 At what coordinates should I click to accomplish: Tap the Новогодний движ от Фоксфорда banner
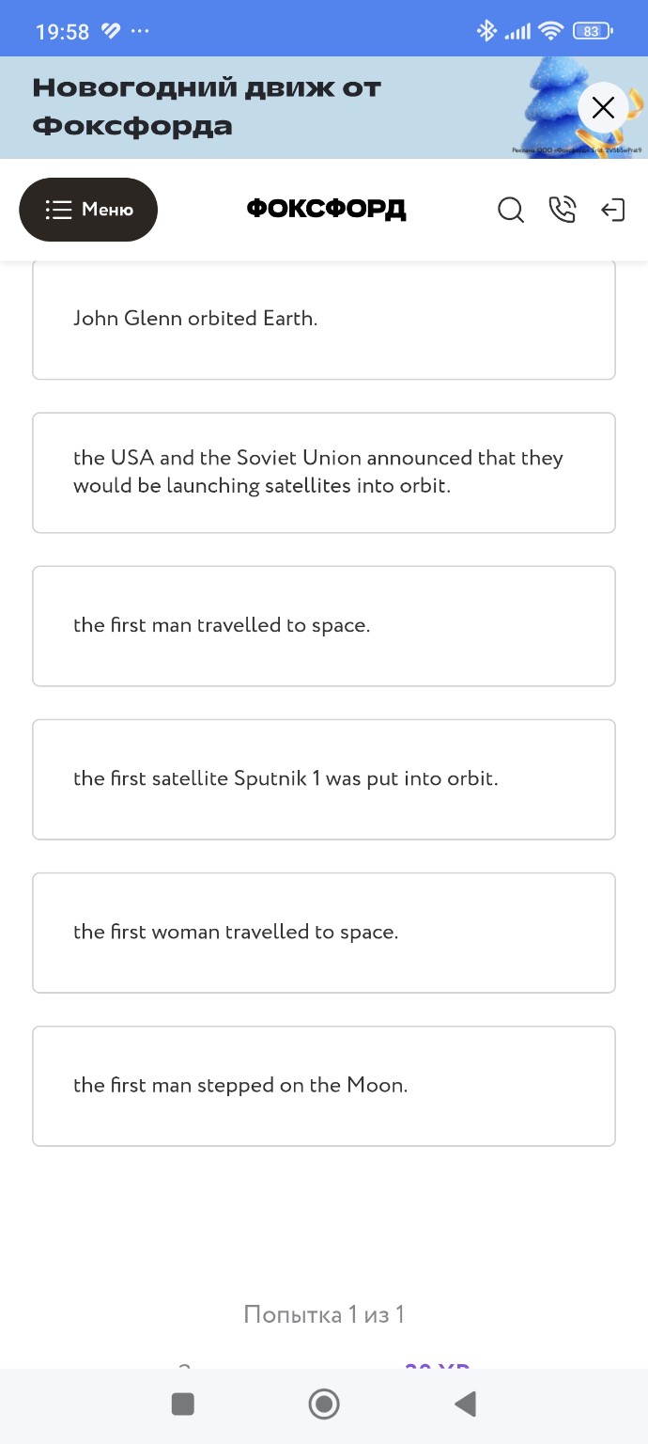pyautogui.click(x=207, y=107)
